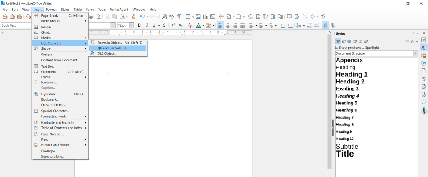Enable the Spotlight checkbox
The height and width of the screenshot is (177, 428).
point(363,48)
